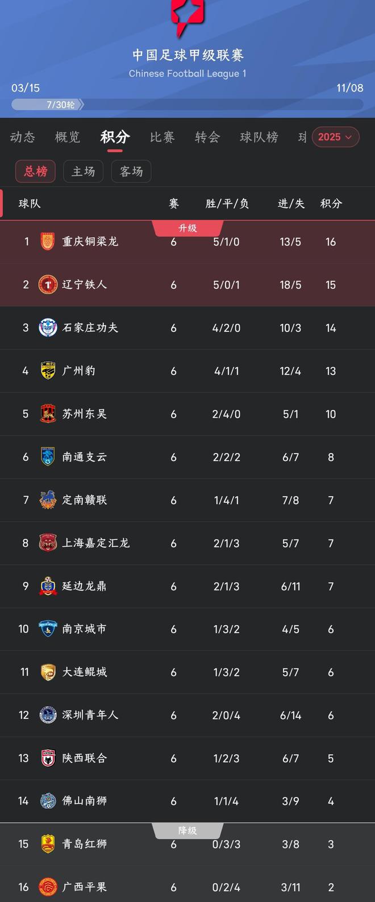
Task: Switch to 主场 home standings
Action: [84, 171]
